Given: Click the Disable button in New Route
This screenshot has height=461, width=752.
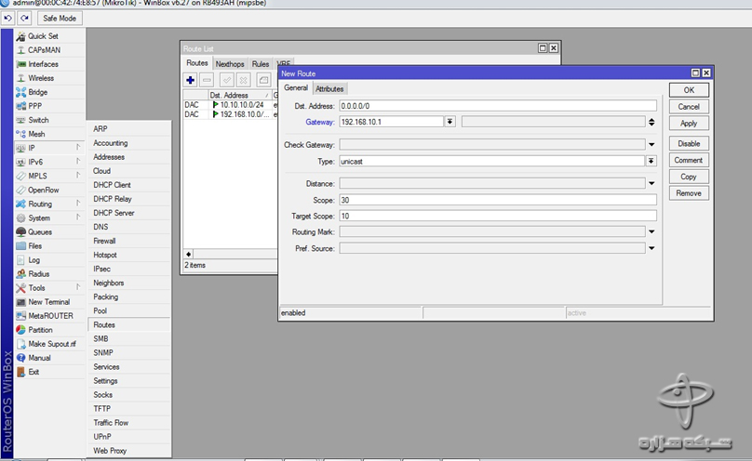Looking at the screenshot, I should (689, 144).
